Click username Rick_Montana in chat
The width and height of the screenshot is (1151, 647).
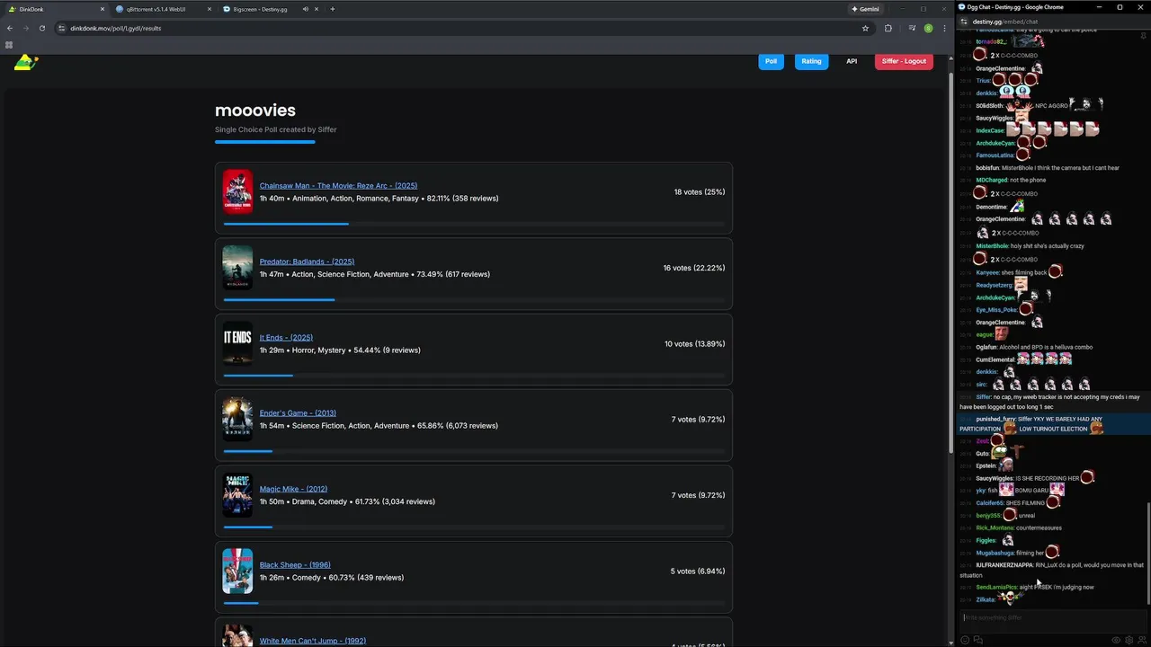[x=995, y=527]
